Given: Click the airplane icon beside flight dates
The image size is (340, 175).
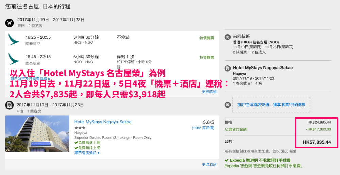Looking at the screenshot, I should click(10, 22).
